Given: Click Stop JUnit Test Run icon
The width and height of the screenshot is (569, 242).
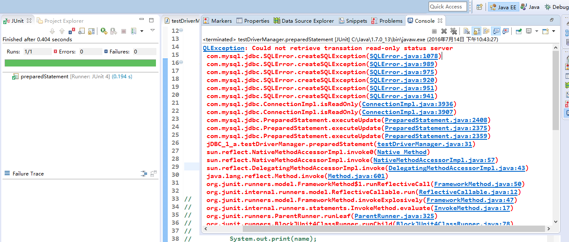Looking at the screenshot, I should (x=123, y=31).
